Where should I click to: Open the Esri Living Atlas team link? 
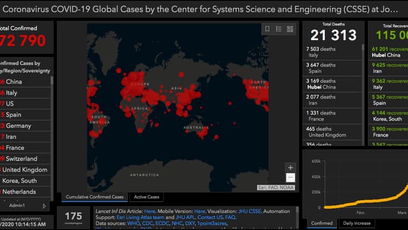[x=140, y=217]
